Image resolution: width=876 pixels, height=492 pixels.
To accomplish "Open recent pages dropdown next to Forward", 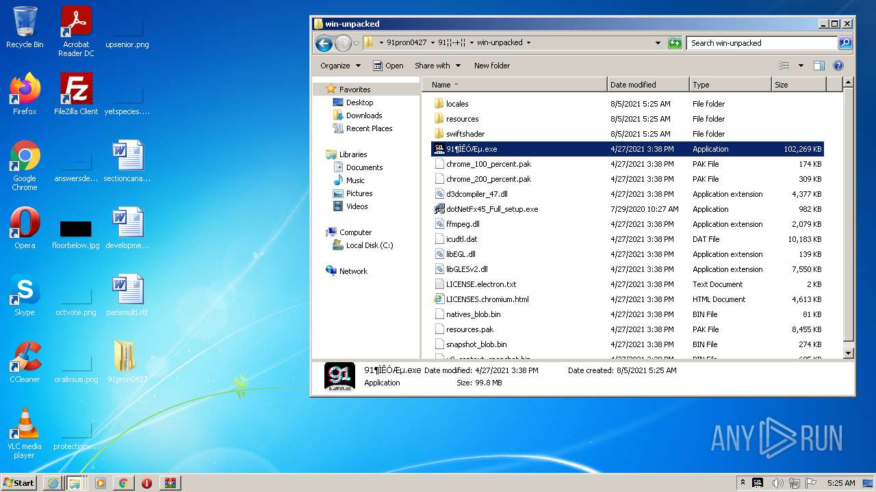I will click(x=356, y=43).
